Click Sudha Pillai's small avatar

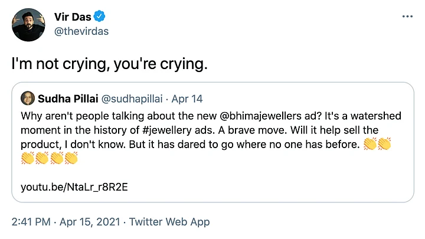tap(27, 98)
